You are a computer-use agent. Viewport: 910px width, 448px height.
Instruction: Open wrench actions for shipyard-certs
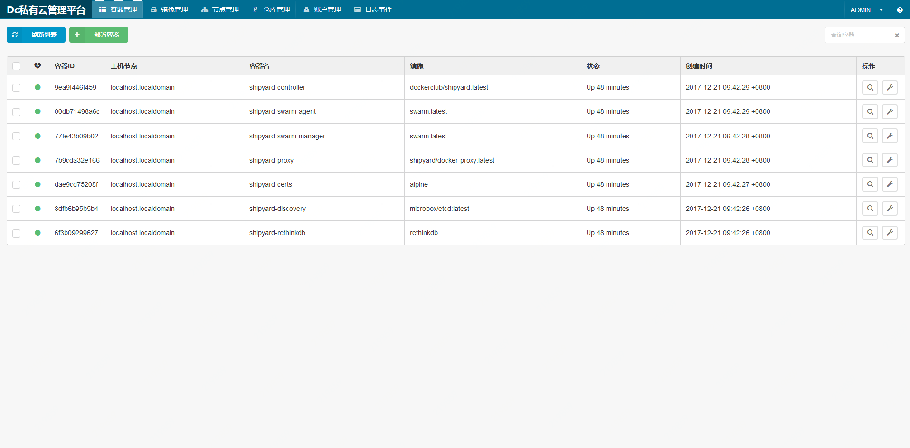[890, 184]
